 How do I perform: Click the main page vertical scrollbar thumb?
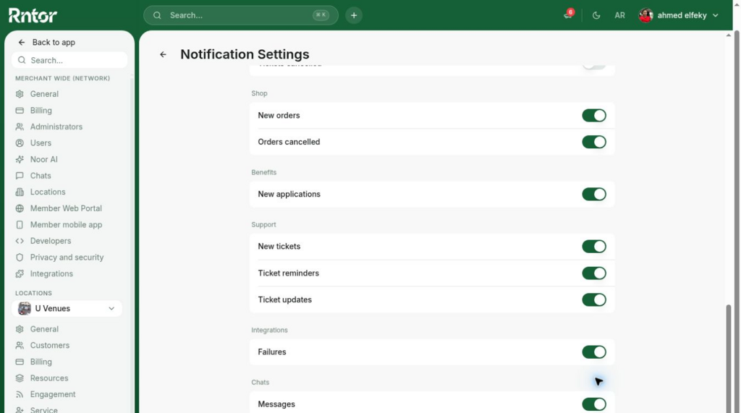(x=728, y=358)
